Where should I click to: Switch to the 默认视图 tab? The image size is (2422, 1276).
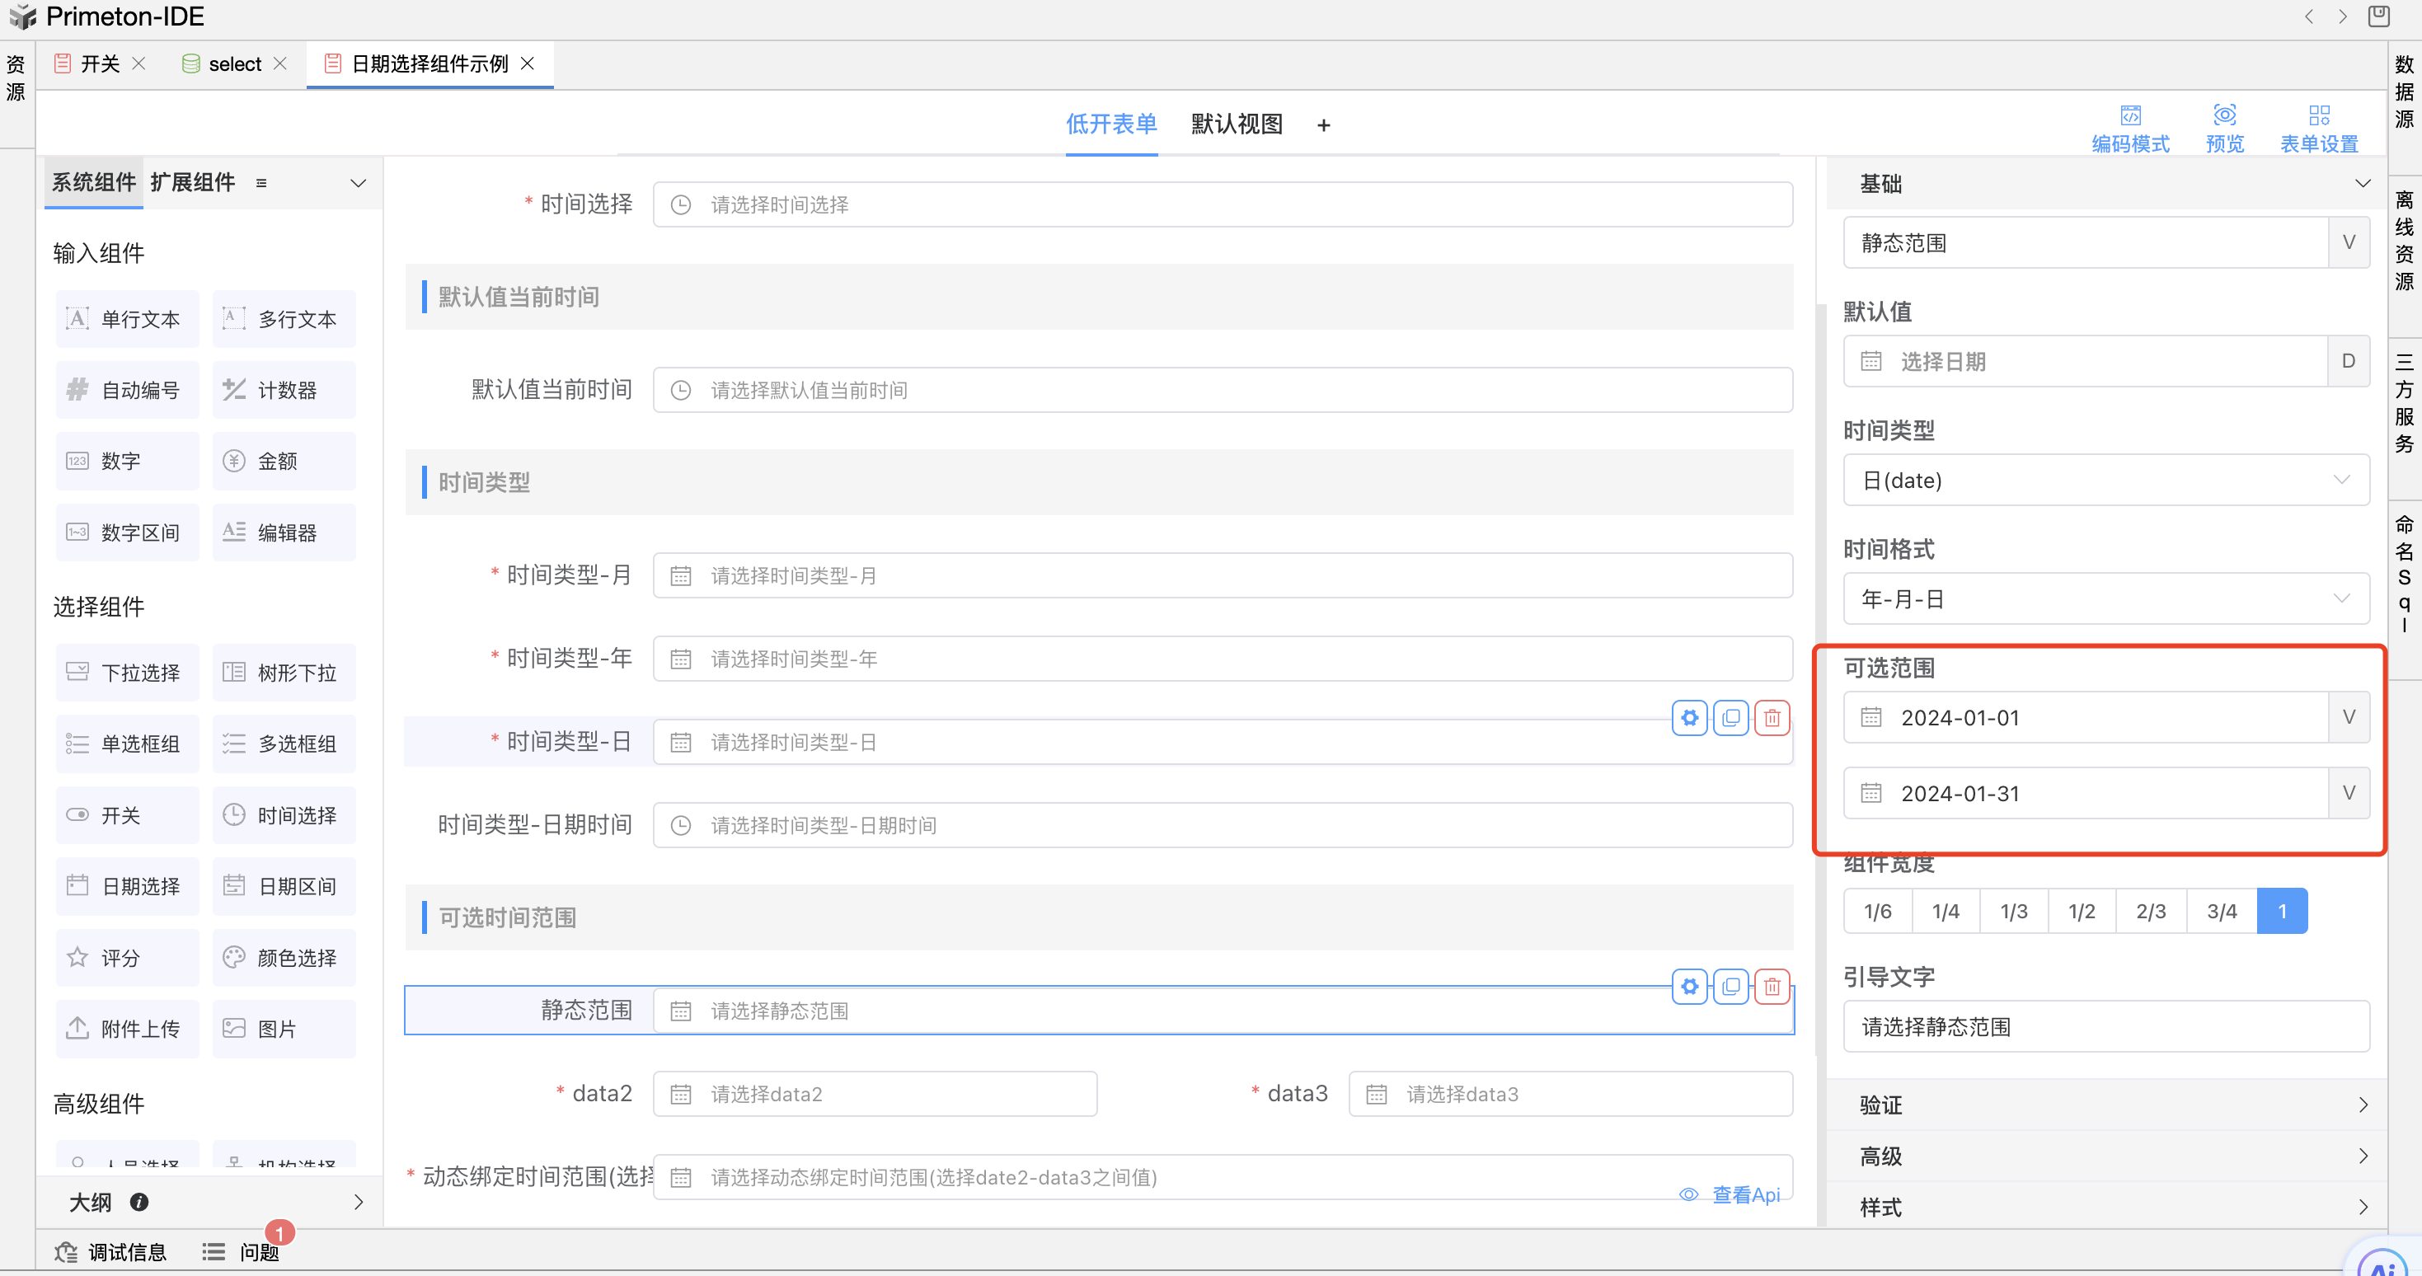1236,124
